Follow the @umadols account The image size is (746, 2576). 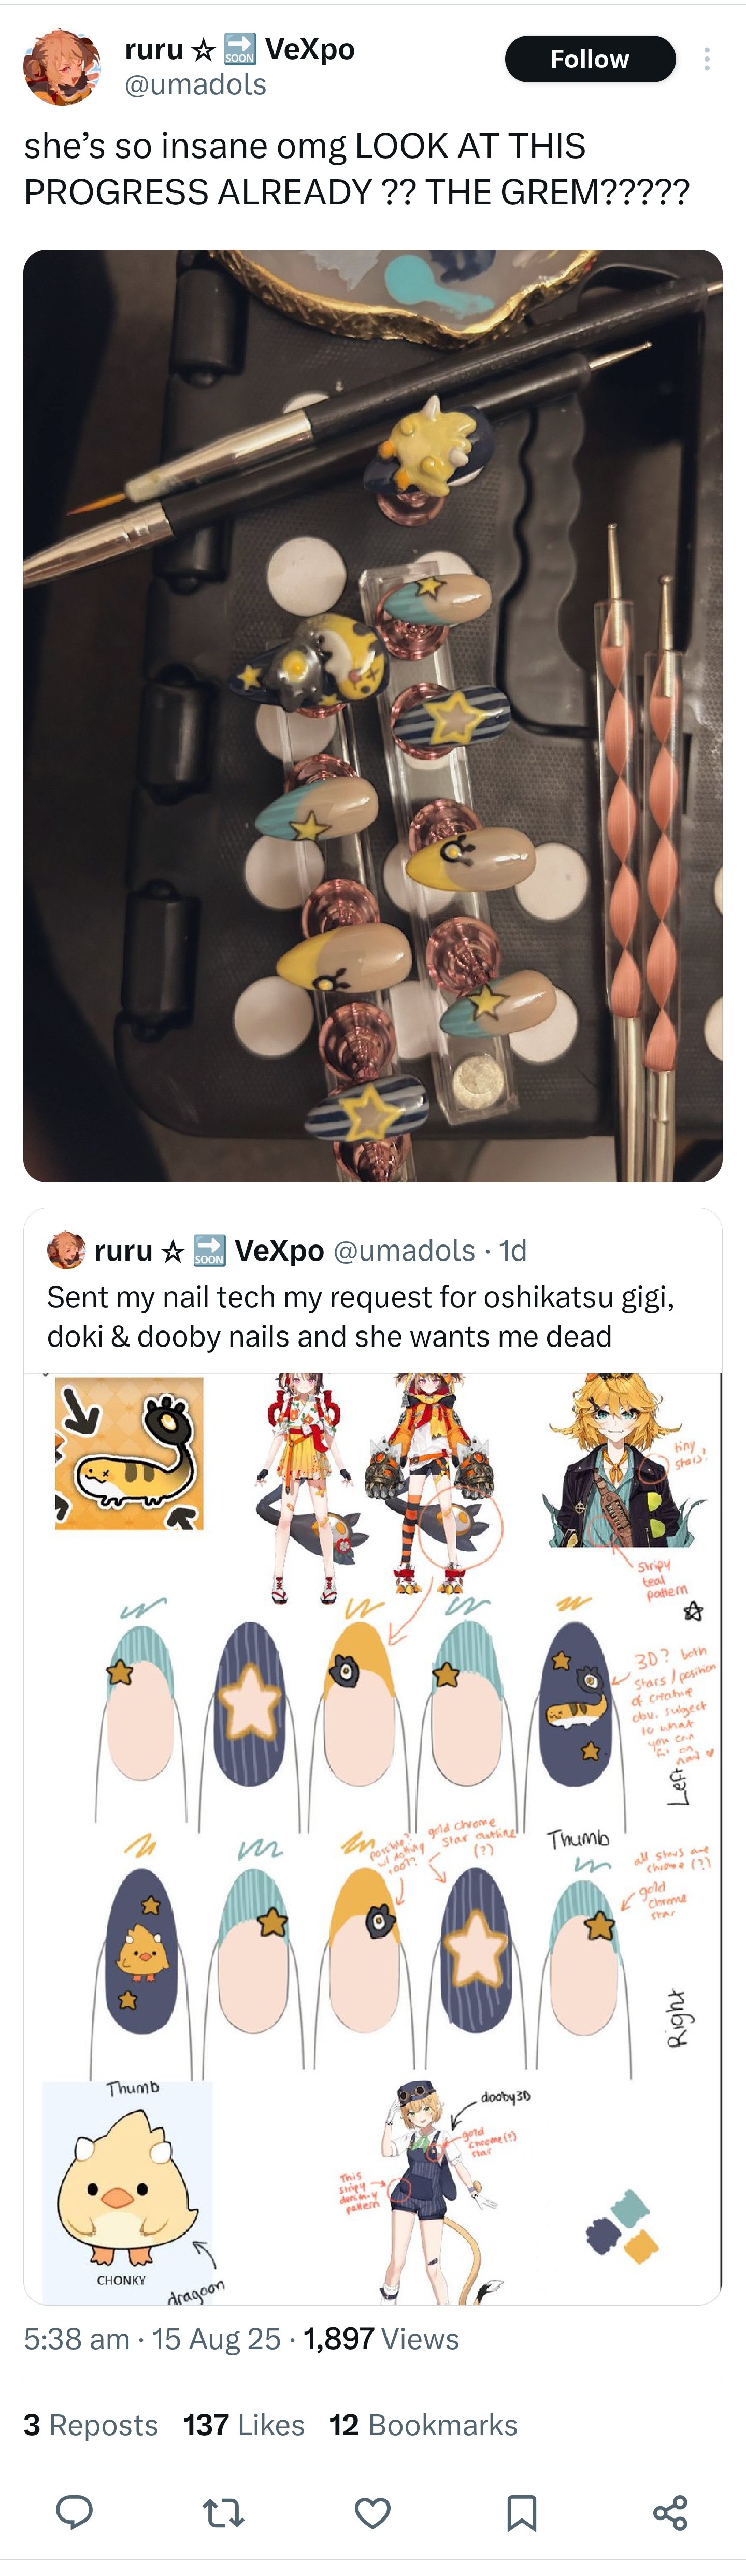coord(590,59)
